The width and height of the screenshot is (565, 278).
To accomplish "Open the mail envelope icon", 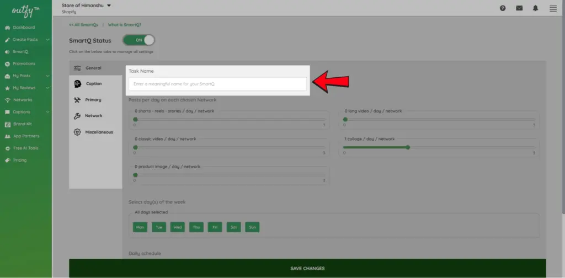I will 519,8.
